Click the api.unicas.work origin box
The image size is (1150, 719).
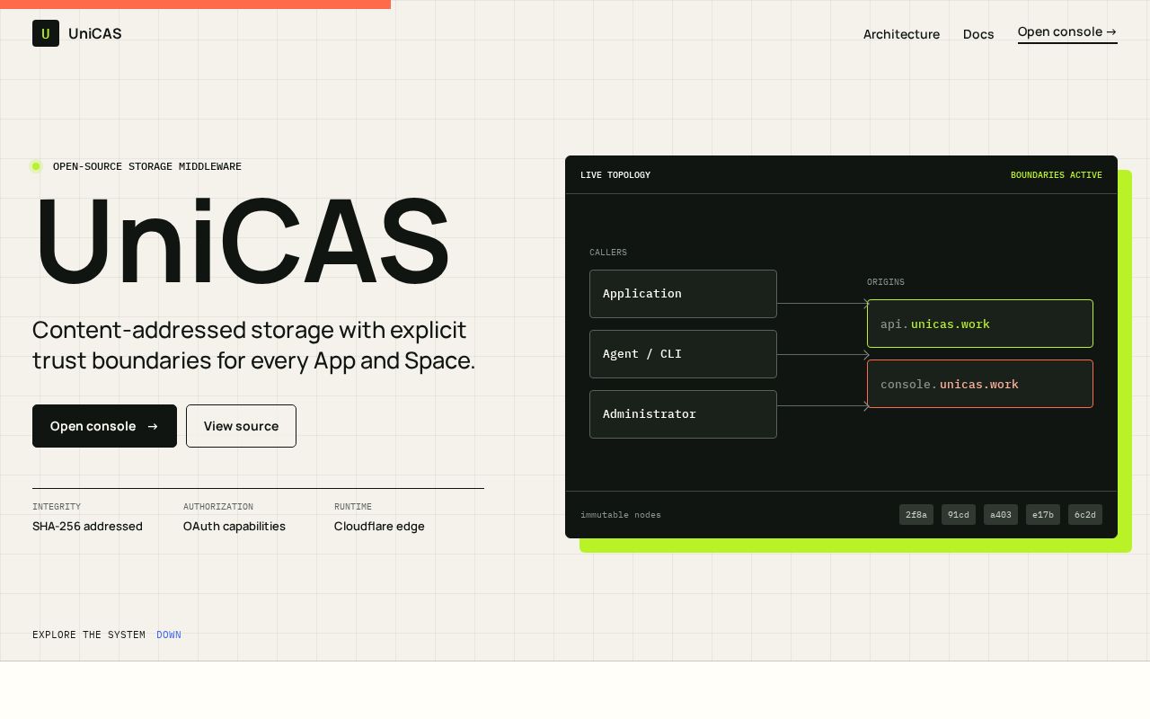(980, 324)
